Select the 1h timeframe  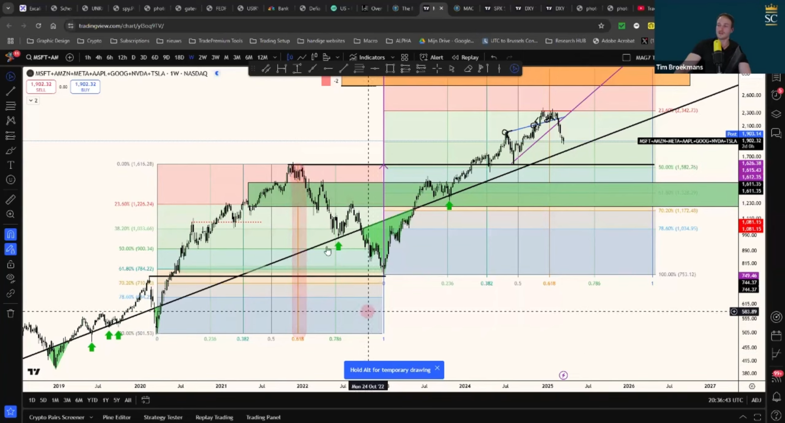tap(87, 57)
